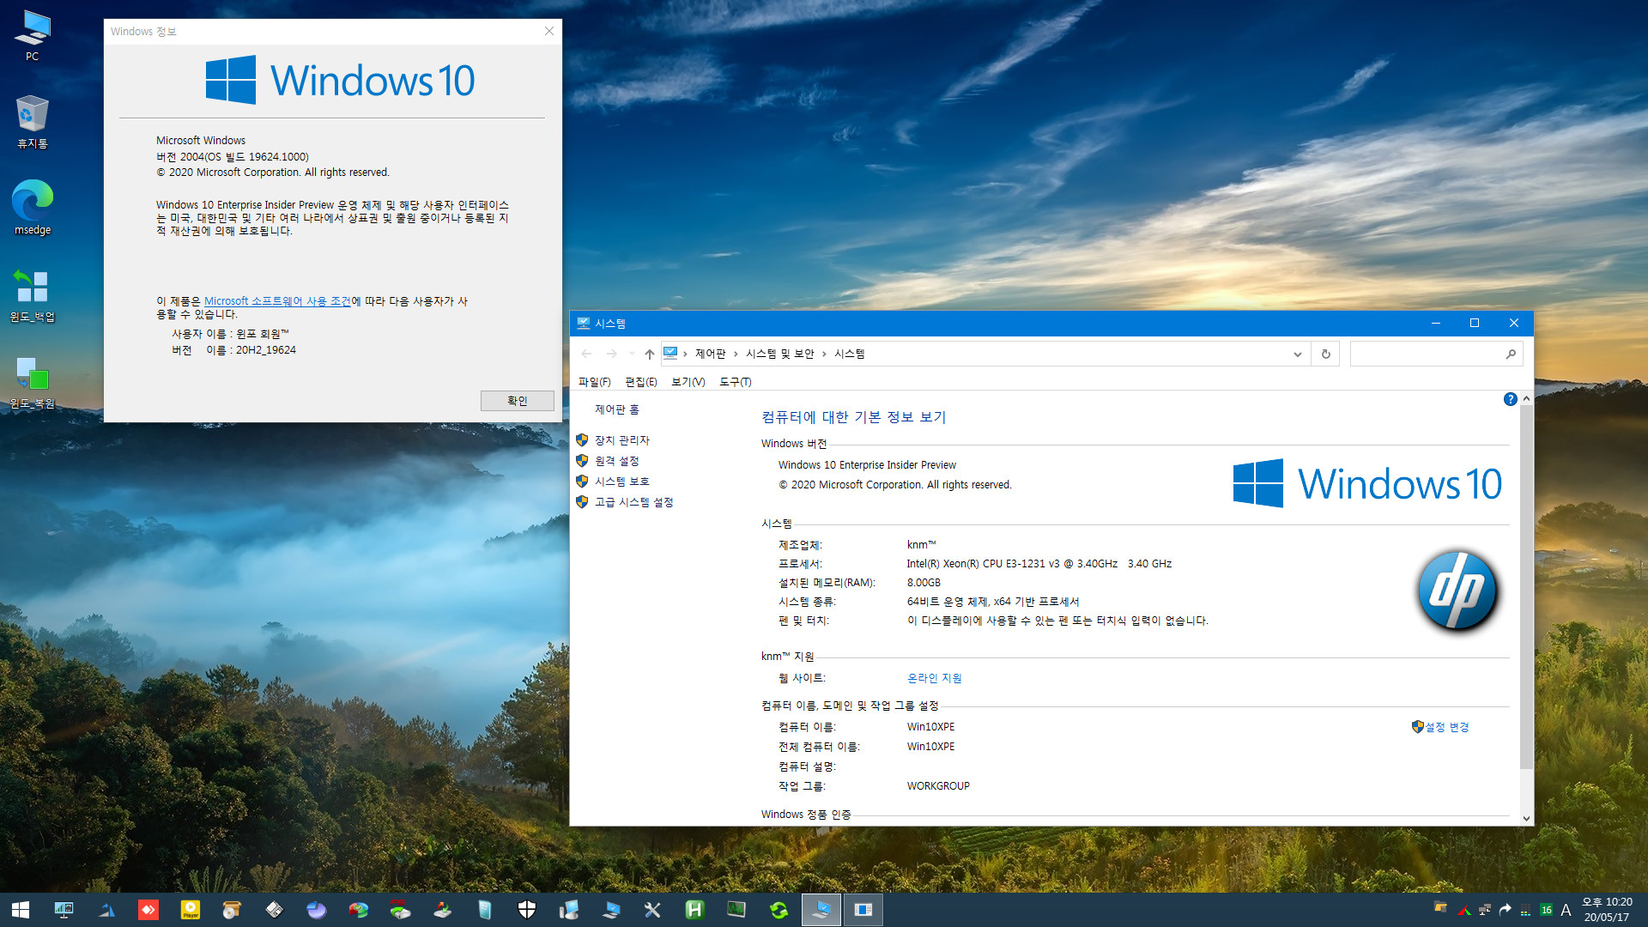Viewport: 1648px width, 927px height.
Task: Open recent locations dropdown arrow
Action: pos(632,354)
